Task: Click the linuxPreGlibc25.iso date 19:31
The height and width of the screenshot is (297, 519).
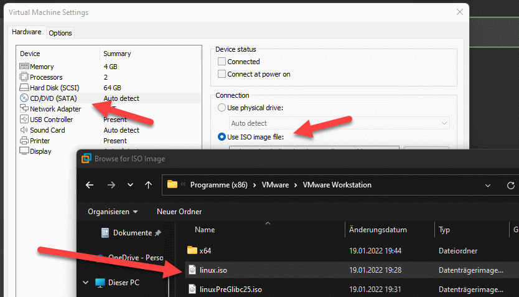Action: [x=375, y=290]
